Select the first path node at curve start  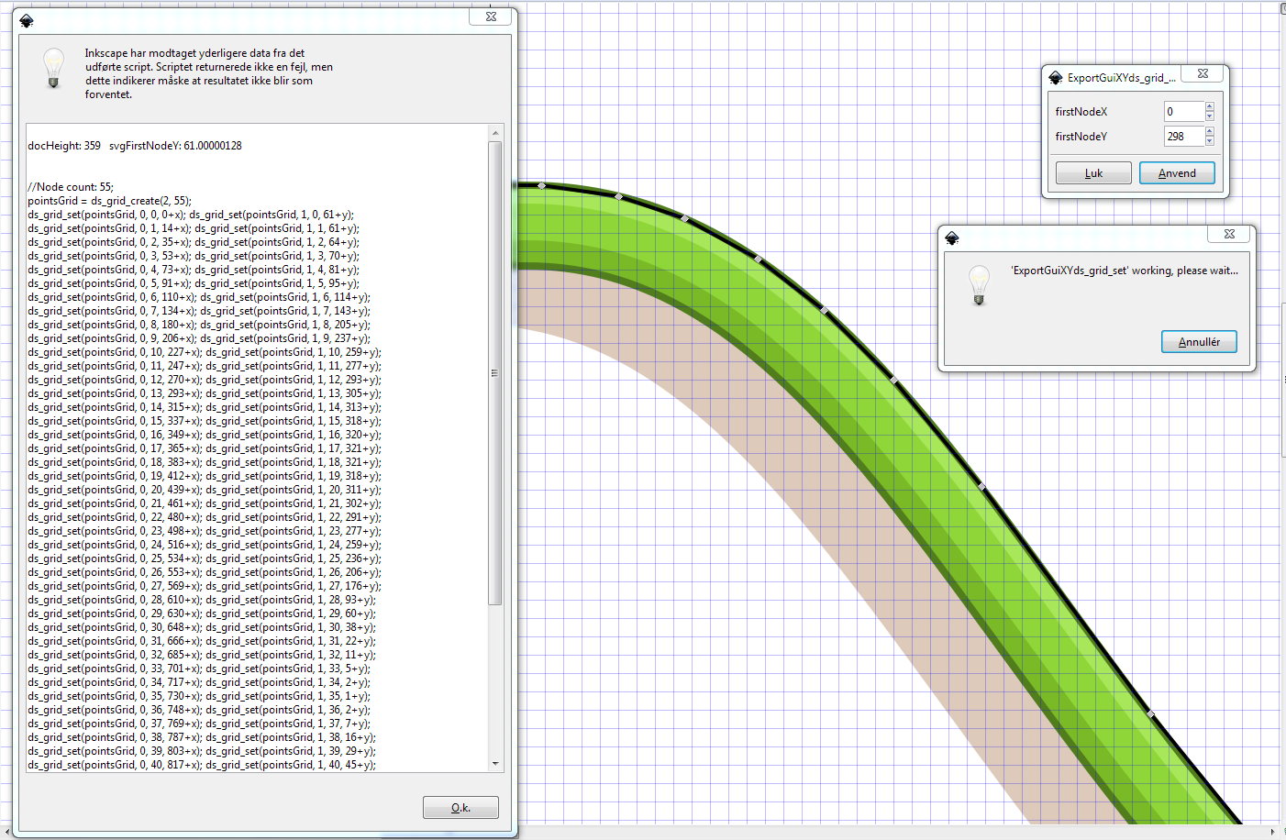[542, 186]
